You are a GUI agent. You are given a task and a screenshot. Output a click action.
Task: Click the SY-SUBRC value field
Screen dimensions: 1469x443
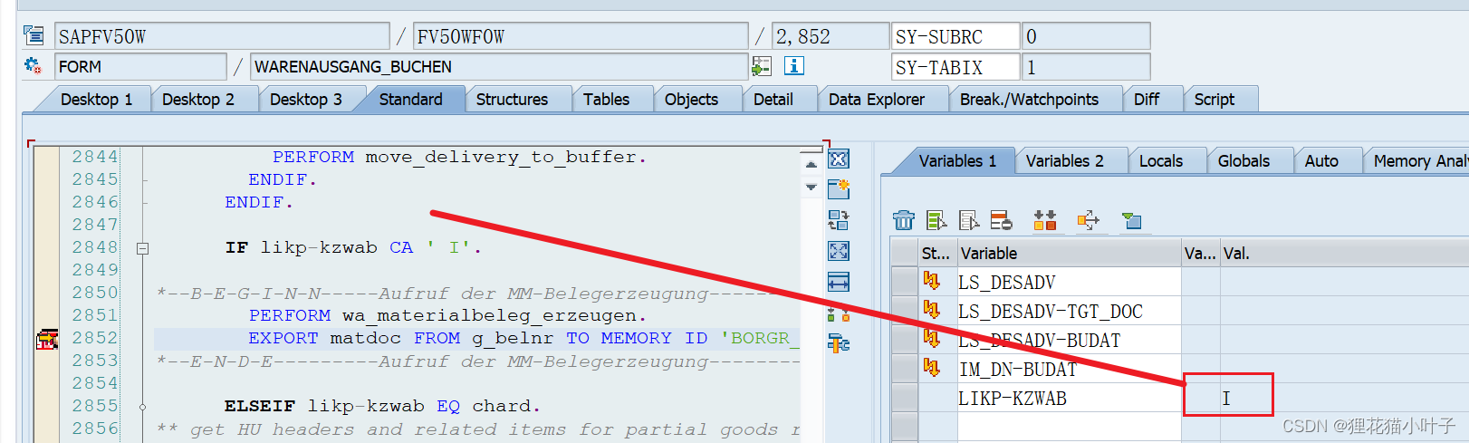click(1086, 36)
